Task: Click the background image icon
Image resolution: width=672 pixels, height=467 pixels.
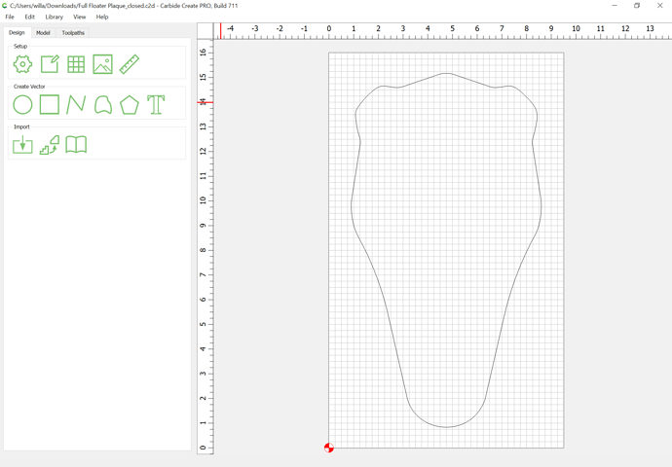Action: click(x=103, y=64)
